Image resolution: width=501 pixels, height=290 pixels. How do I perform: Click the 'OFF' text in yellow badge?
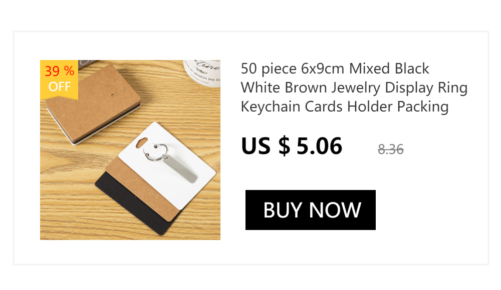60,87
